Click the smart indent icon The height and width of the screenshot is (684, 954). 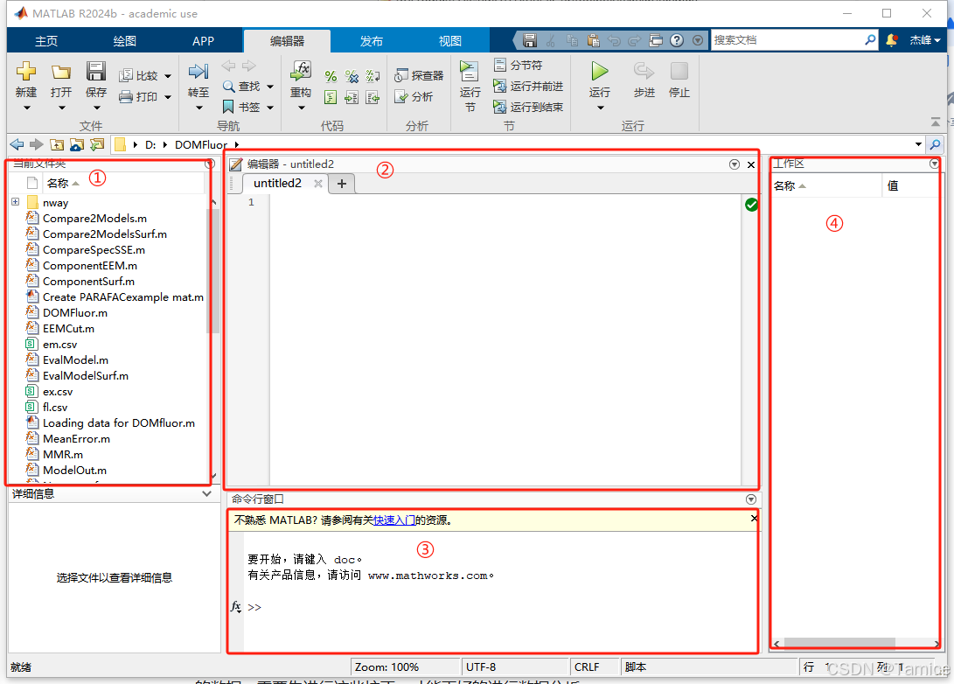(x=331, y=97)
